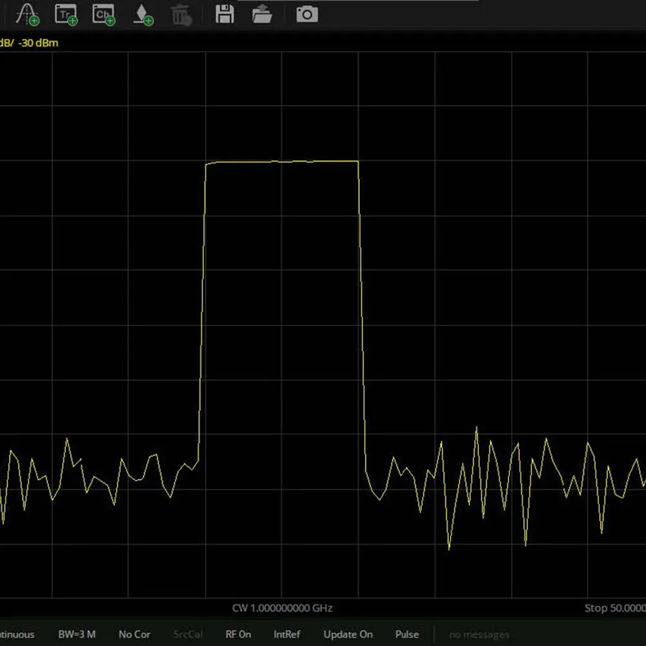Viewport: 646px width, 646px height.
Task: Edit the CW 1.000000000 GHz frequency
Action: click(x=282, y=608)
